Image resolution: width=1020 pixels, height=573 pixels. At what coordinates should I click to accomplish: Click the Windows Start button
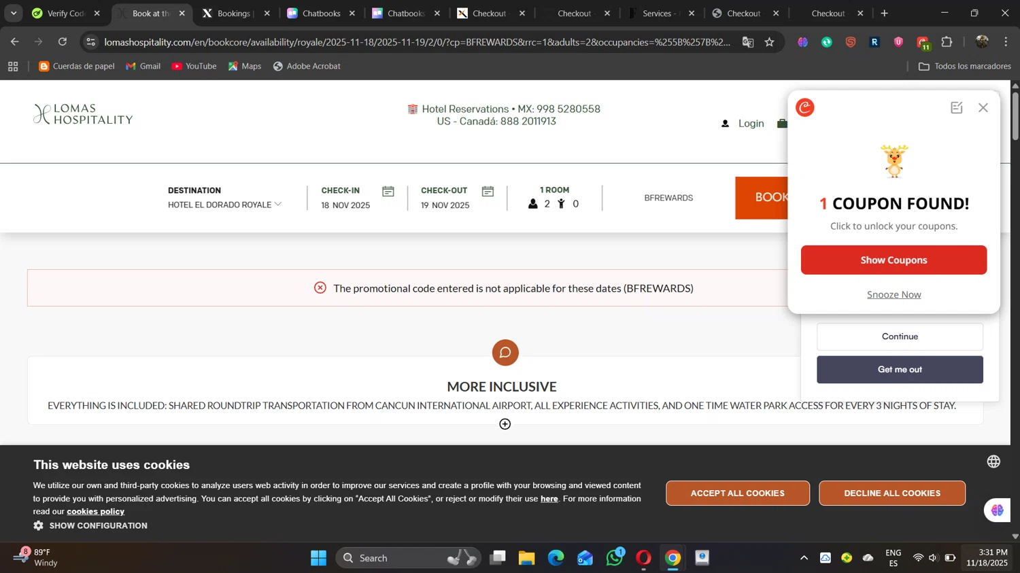click(318, 558)
